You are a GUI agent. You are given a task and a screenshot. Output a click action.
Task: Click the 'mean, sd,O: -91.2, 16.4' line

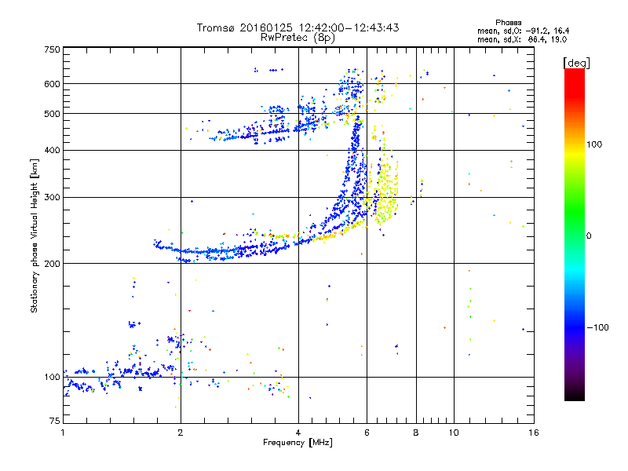pos(523,31)
